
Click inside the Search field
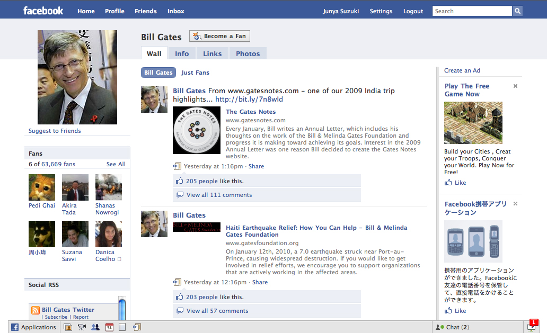[472, 11]
